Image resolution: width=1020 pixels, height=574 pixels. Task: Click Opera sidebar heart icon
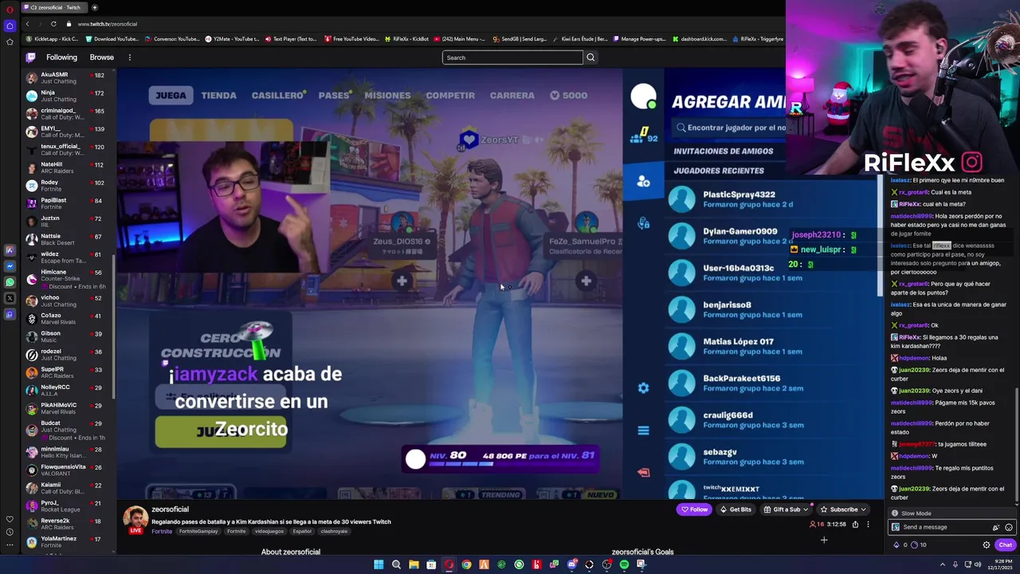coord(10,519)
